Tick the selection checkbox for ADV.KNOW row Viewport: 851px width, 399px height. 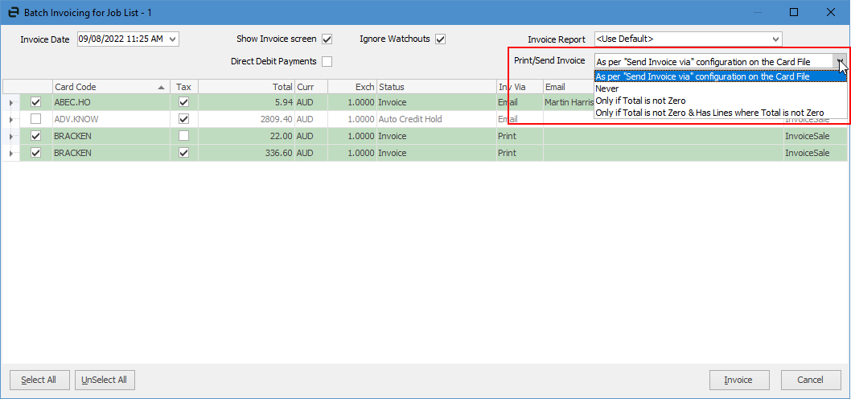(35, 119)
